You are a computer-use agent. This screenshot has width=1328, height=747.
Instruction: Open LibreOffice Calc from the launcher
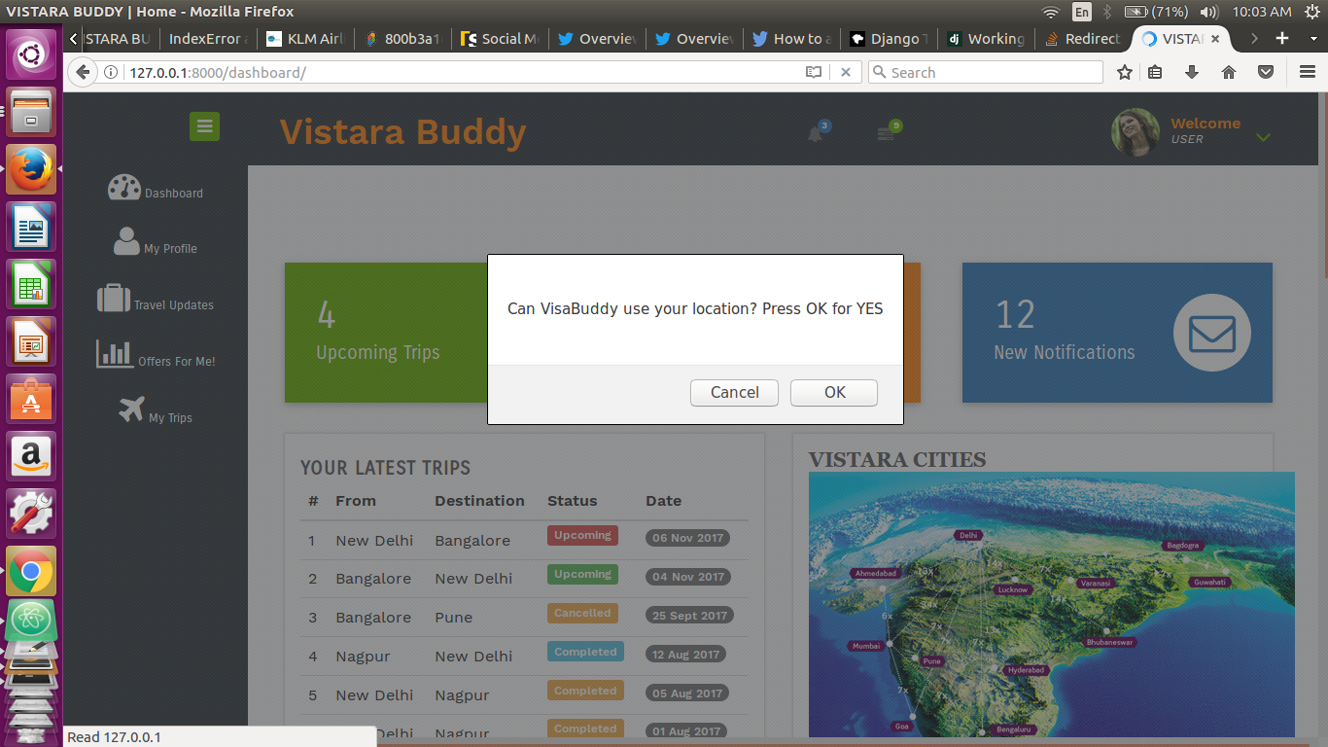point(32,284)
